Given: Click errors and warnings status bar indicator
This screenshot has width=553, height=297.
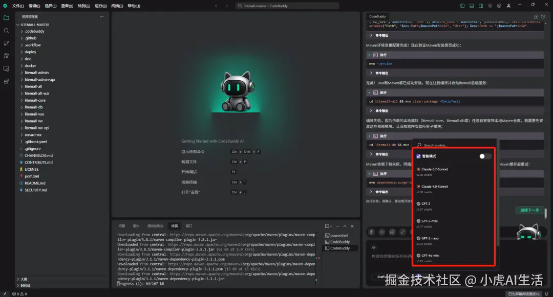Looking at the screenshot, I should click(19, 294).
